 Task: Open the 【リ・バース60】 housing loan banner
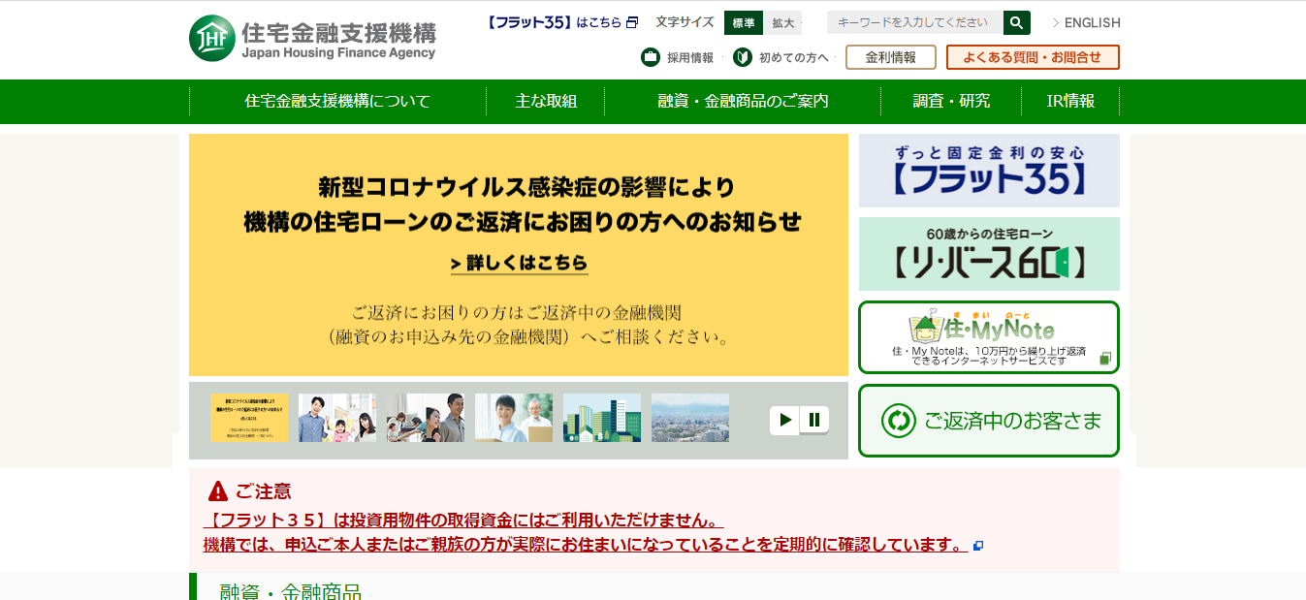point(988,254)
